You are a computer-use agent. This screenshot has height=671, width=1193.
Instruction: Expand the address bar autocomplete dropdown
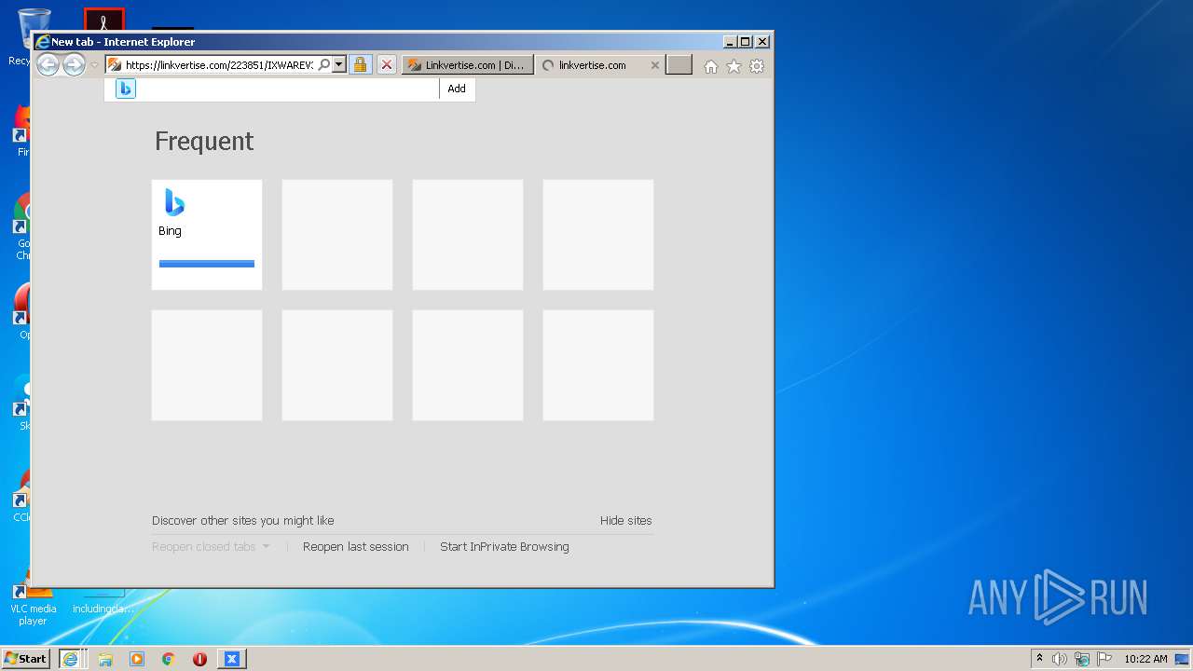point(339,65)
